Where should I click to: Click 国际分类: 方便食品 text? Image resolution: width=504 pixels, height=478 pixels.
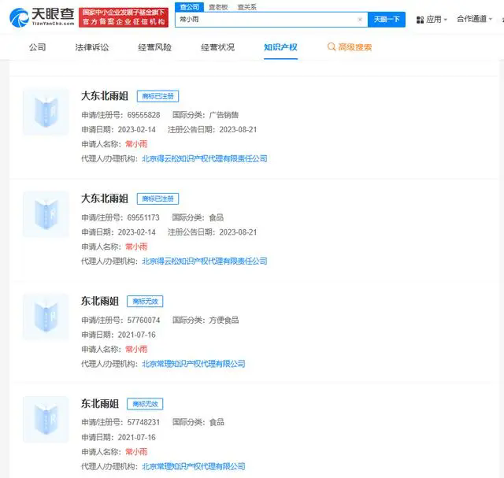[x=206, y=321]
